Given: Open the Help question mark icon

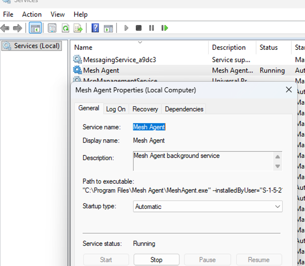Looking at the screenshot, I should point(95,28).
